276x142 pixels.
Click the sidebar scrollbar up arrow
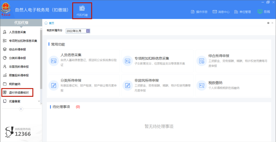pos(41,29)
